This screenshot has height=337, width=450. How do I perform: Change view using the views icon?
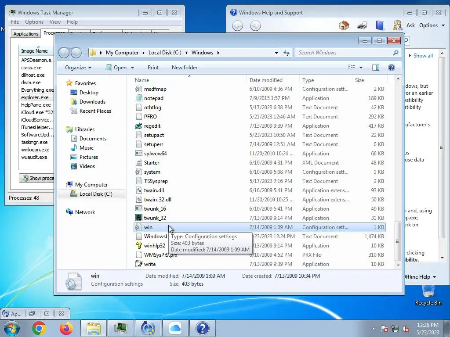tap(351, 67)
